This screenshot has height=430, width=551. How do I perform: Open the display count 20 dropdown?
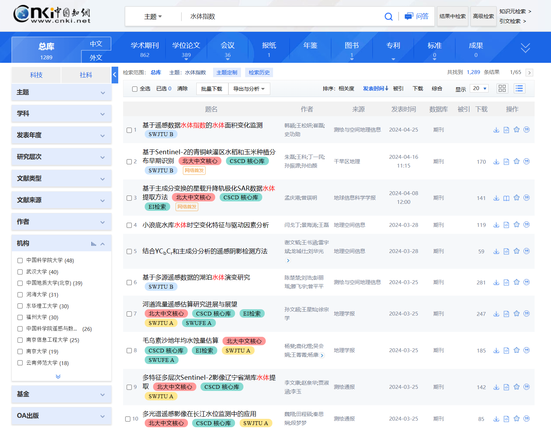[479, 88]
